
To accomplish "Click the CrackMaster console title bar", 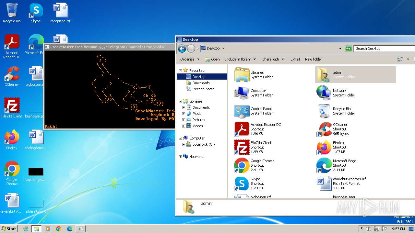I will pos(110,47).
